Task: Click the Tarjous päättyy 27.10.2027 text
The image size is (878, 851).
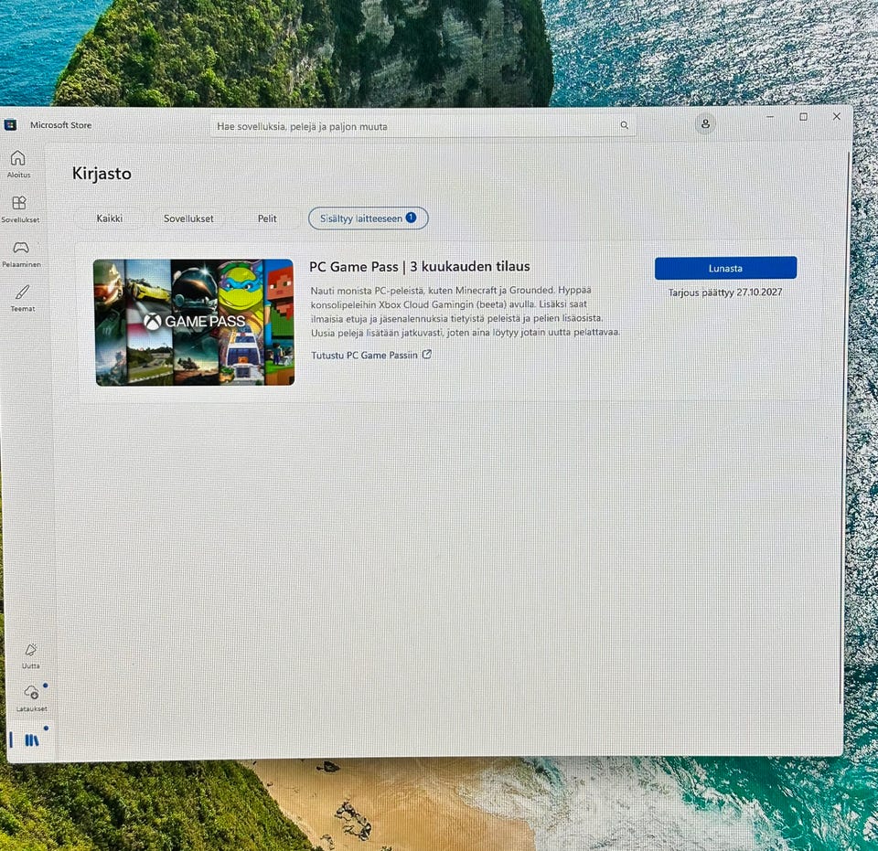Action: [x=725, y=293]
